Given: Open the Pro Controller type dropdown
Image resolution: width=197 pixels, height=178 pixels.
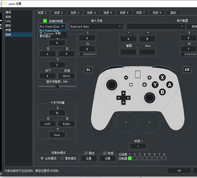Looking at the screenshot, I should (x=53, y=26).
